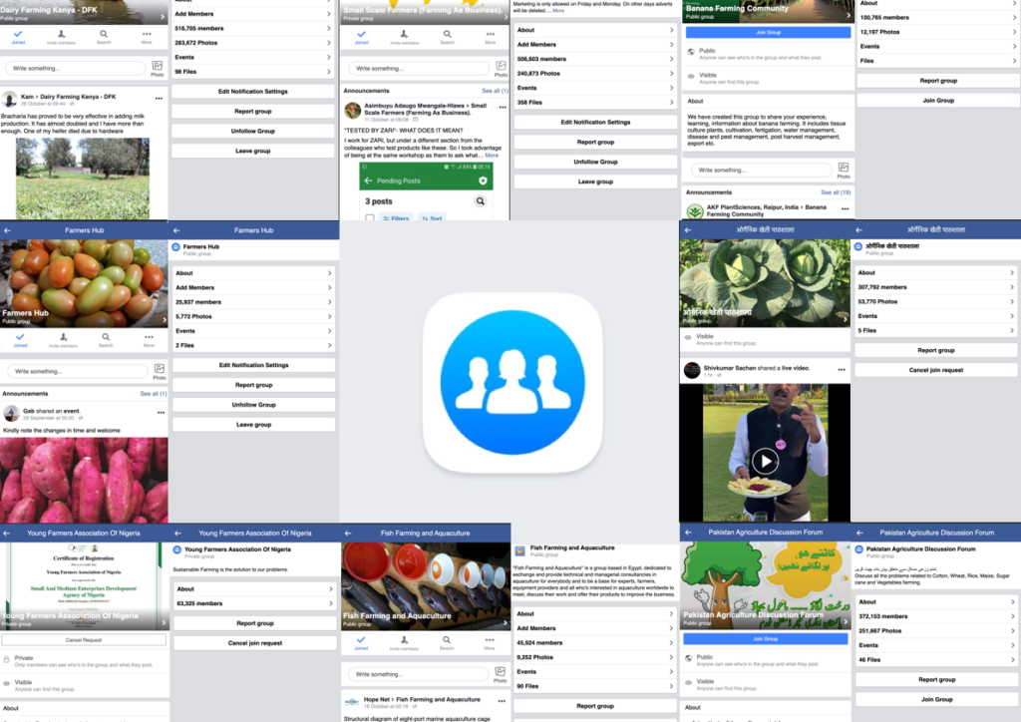Image resolution: width=1021 pixels, height=722 pixels.
Task: Open Search in Small Scale Farmers group
Action: (448, 37)
